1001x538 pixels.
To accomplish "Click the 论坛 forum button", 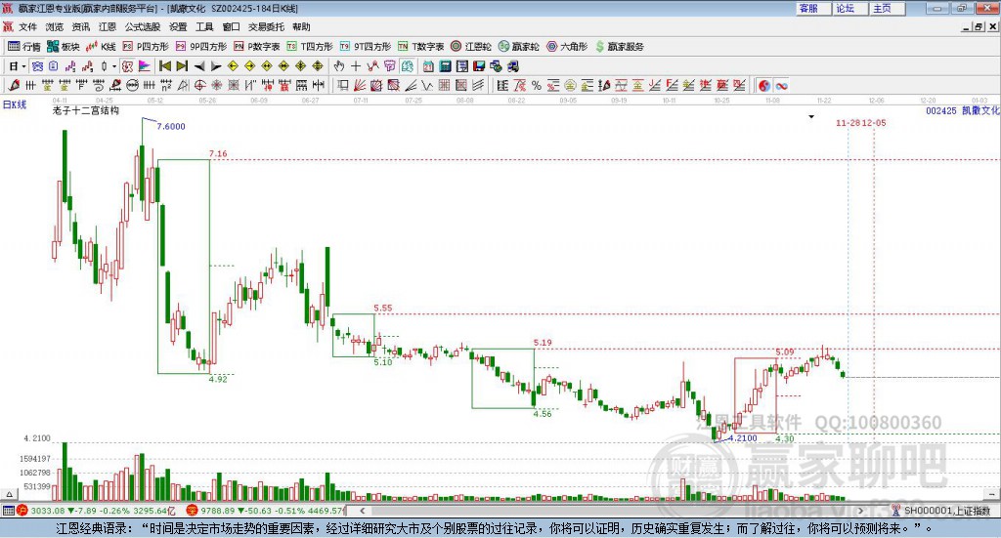I will pyautogui.click(x=851, y=8).
